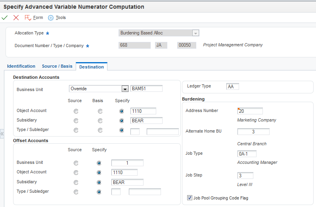Click the Alternate Home BU field
The height and width of the screenshot is (207, 316).
(253, 132)
